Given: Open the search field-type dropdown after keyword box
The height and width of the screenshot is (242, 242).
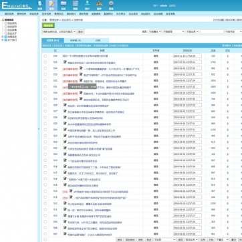Looking at the screenshot, I should pyautogui.click(x=233, y=31).
